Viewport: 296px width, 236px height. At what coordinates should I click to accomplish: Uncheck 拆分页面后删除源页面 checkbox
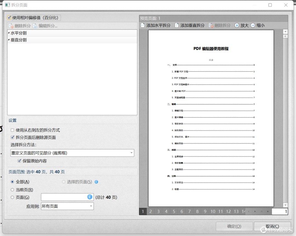tap(12, 137)
